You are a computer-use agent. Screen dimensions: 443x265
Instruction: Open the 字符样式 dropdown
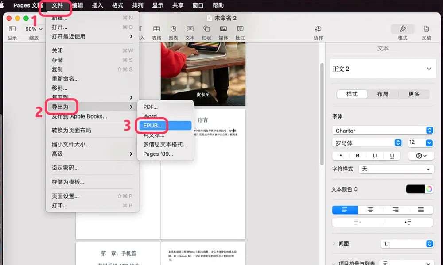[x=396, y=169]
